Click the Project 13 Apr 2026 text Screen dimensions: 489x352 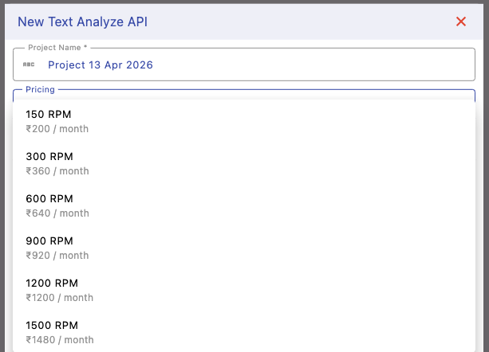101,65
